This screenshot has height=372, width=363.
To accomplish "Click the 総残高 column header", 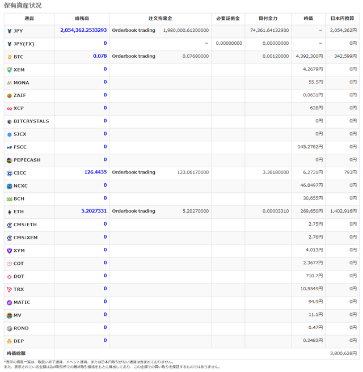I will pos(82,19).
